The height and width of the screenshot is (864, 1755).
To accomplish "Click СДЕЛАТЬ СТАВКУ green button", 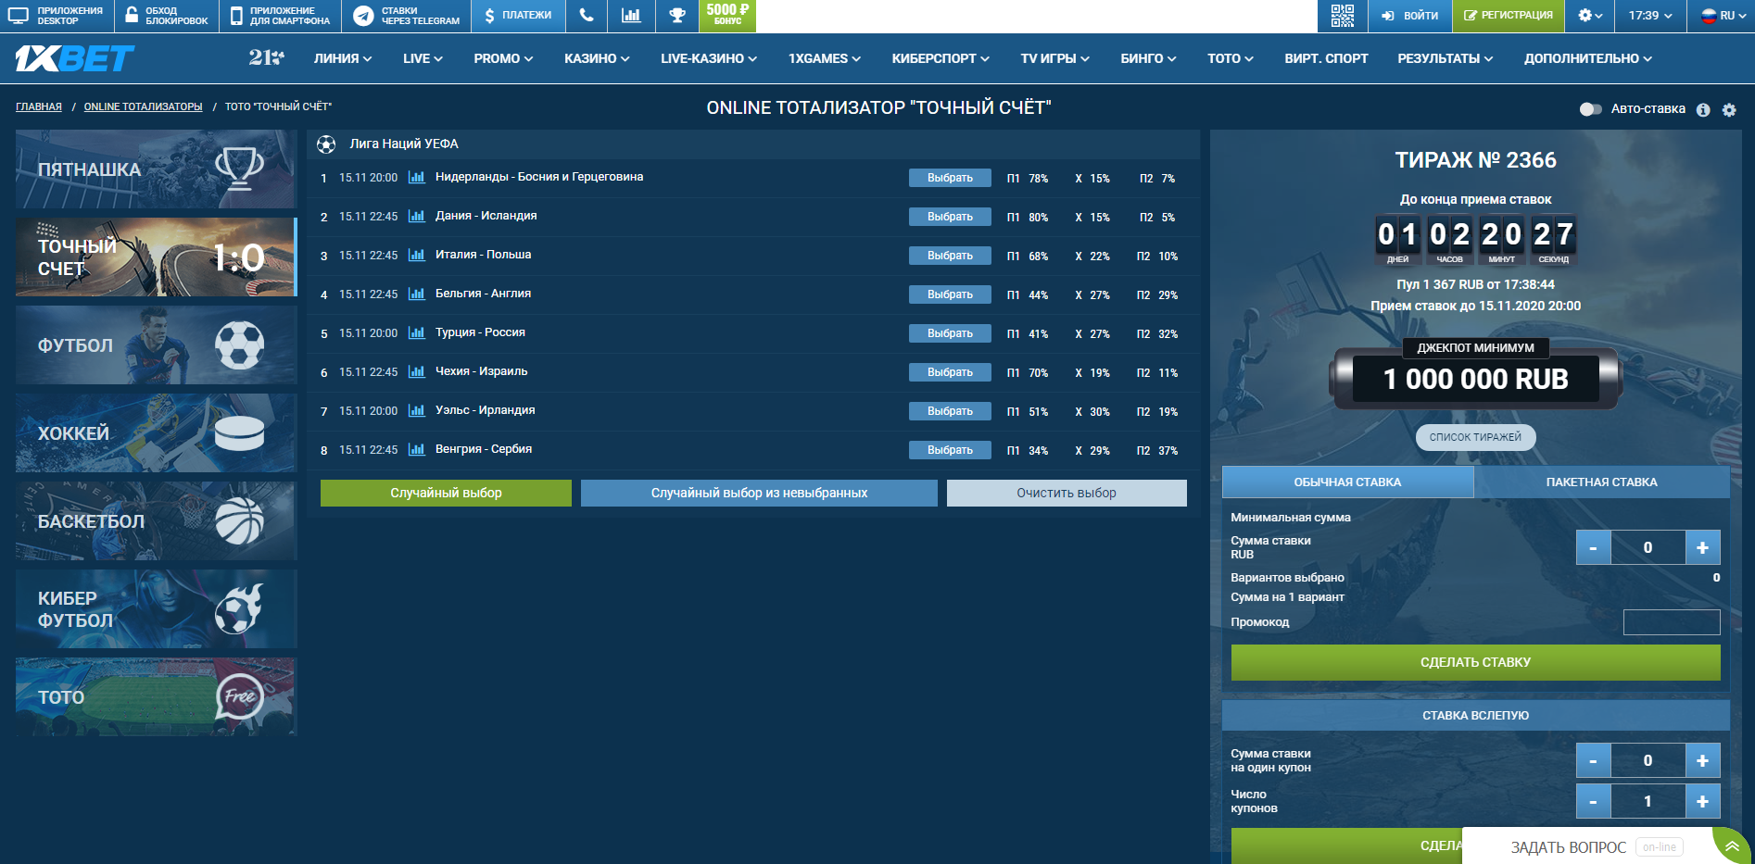I will (x=1475, y=662).
